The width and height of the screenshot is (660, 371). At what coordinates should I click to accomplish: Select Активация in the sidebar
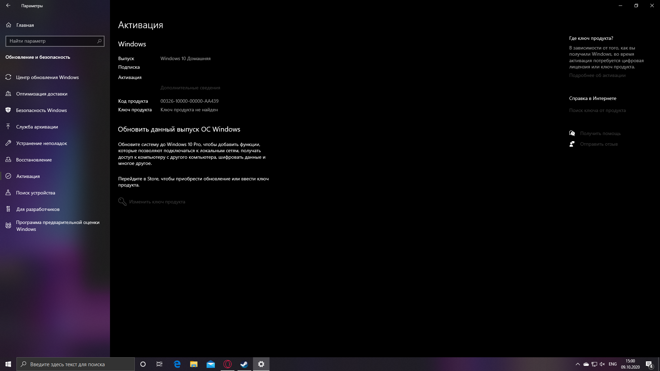click(x=55, y=176)
